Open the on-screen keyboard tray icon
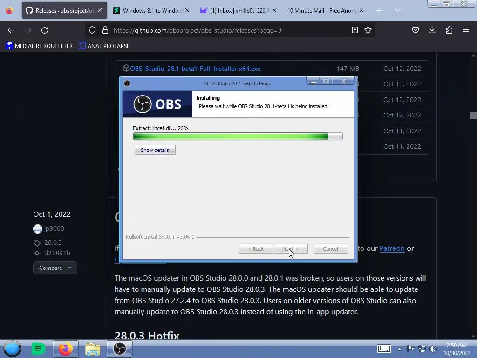Screen dimensions: 477x358 384,349
